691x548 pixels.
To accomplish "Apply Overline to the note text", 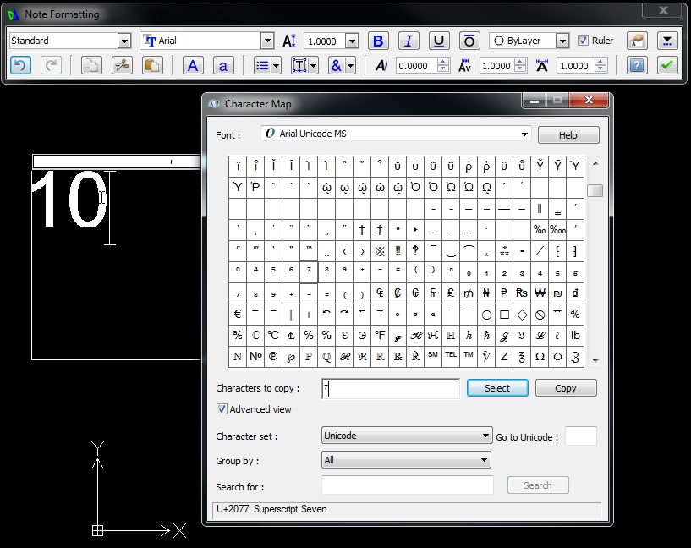I will coord(469,41).
